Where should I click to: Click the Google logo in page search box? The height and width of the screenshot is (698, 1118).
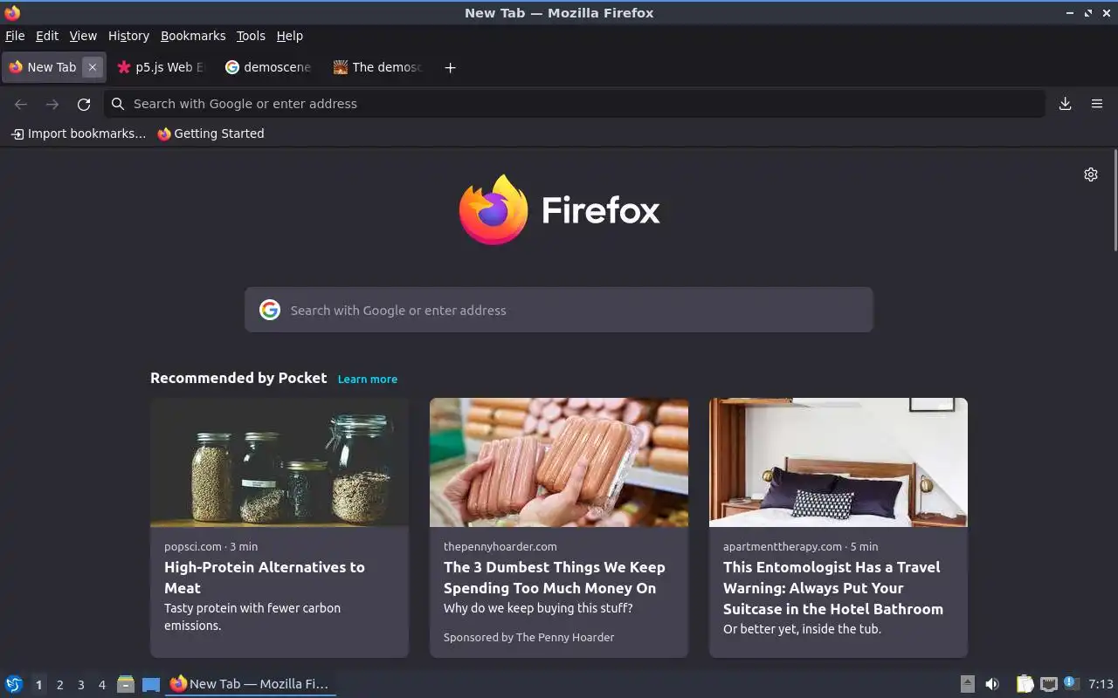click(270, 310)
